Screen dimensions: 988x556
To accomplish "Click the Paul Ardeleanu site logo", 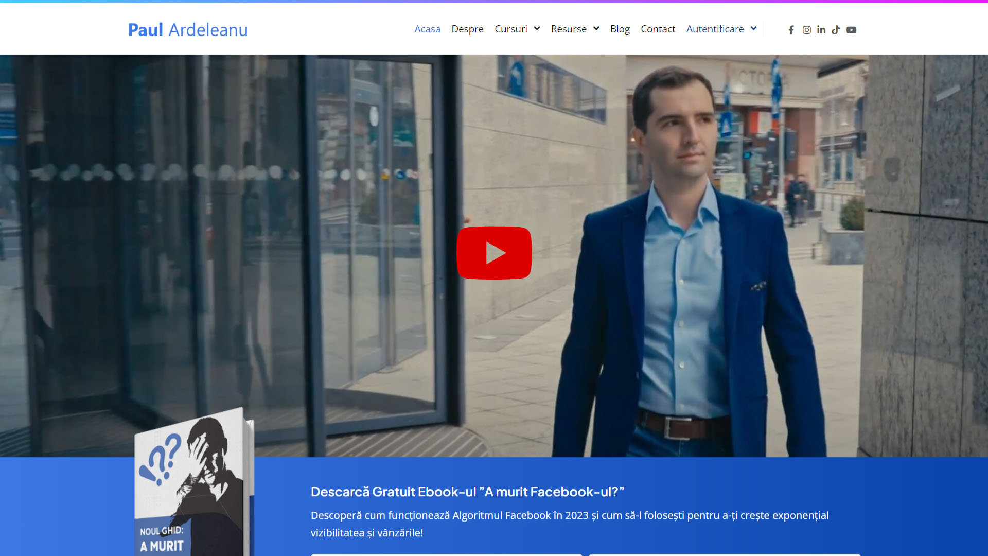I will (188, 30).
